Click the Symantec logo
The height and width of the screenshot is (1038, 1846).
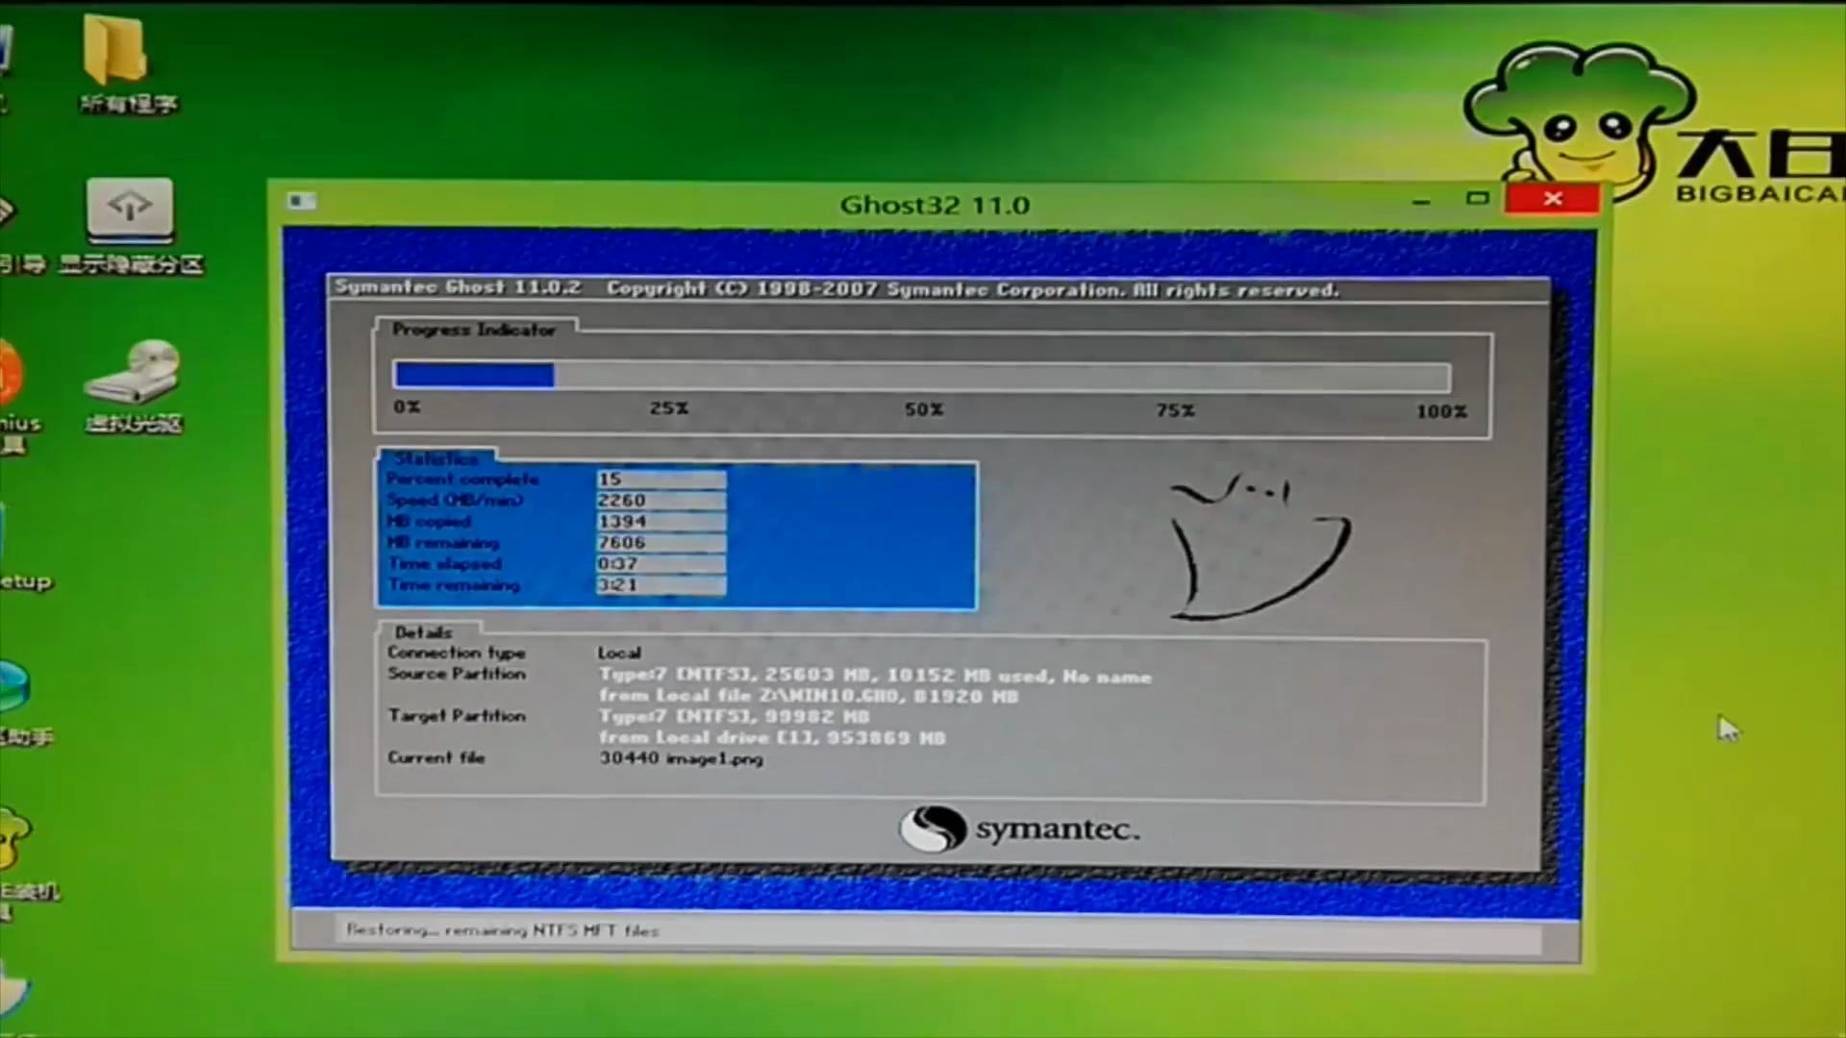(x=1019, y=828)
